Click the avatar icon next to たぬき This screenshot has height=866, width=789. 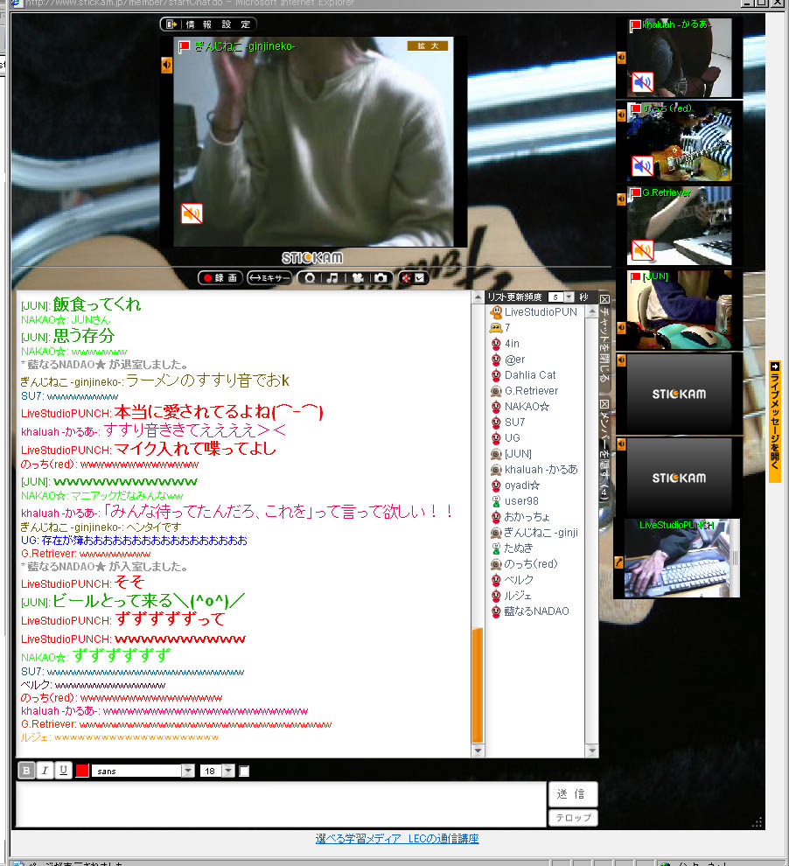[496, 548]
